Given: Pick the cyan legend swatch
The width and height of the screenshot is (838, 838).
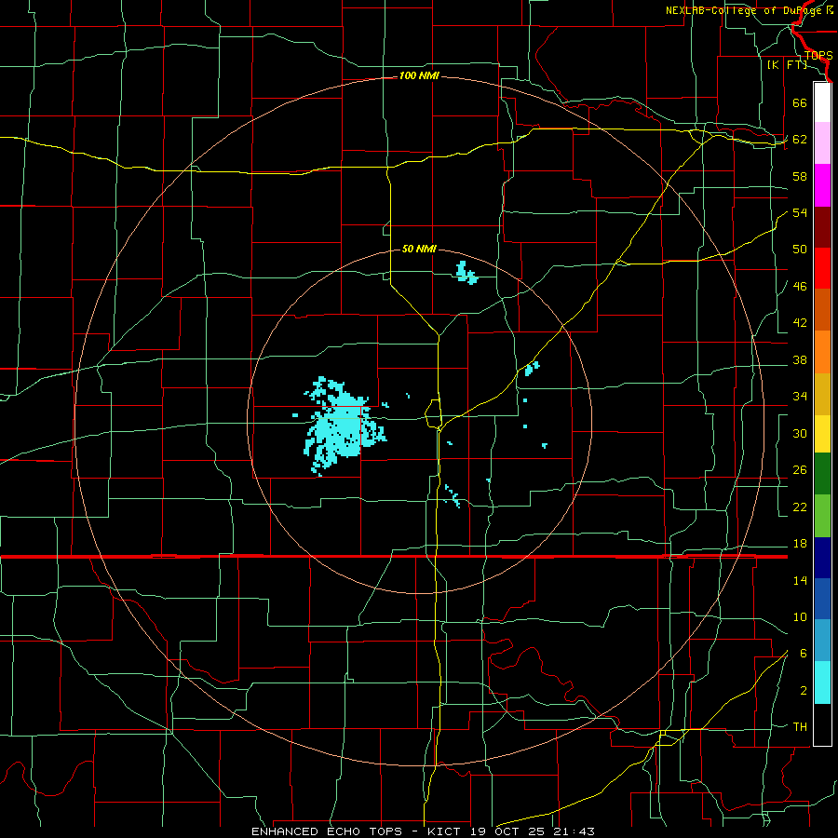Looking at the screenshot, I should pos(822,683).
